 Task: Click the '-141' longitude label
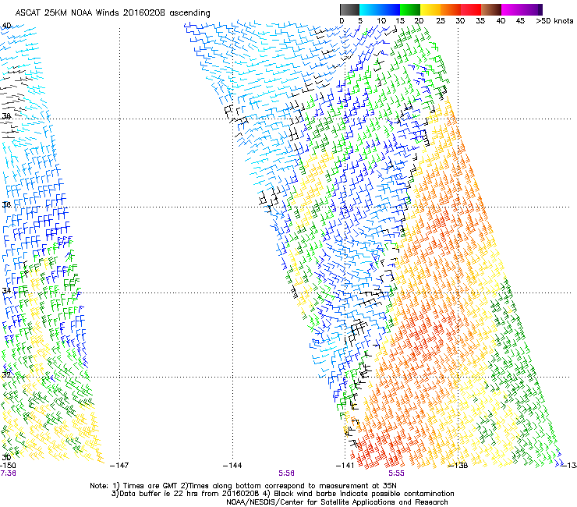345,466
